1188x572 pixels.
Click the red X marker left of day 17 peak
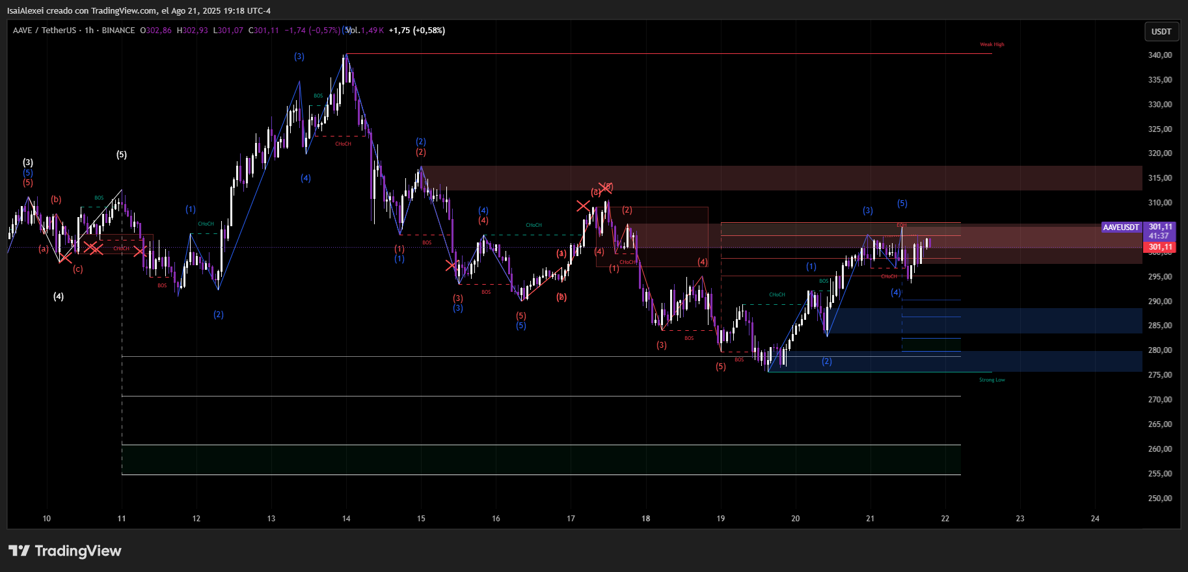pyautogui.click(x=583, y=207)
